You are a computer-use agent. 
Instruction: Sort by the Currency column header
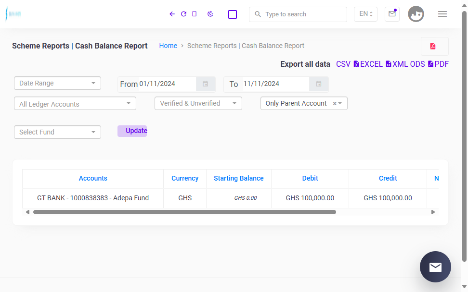tap(185, 178)
